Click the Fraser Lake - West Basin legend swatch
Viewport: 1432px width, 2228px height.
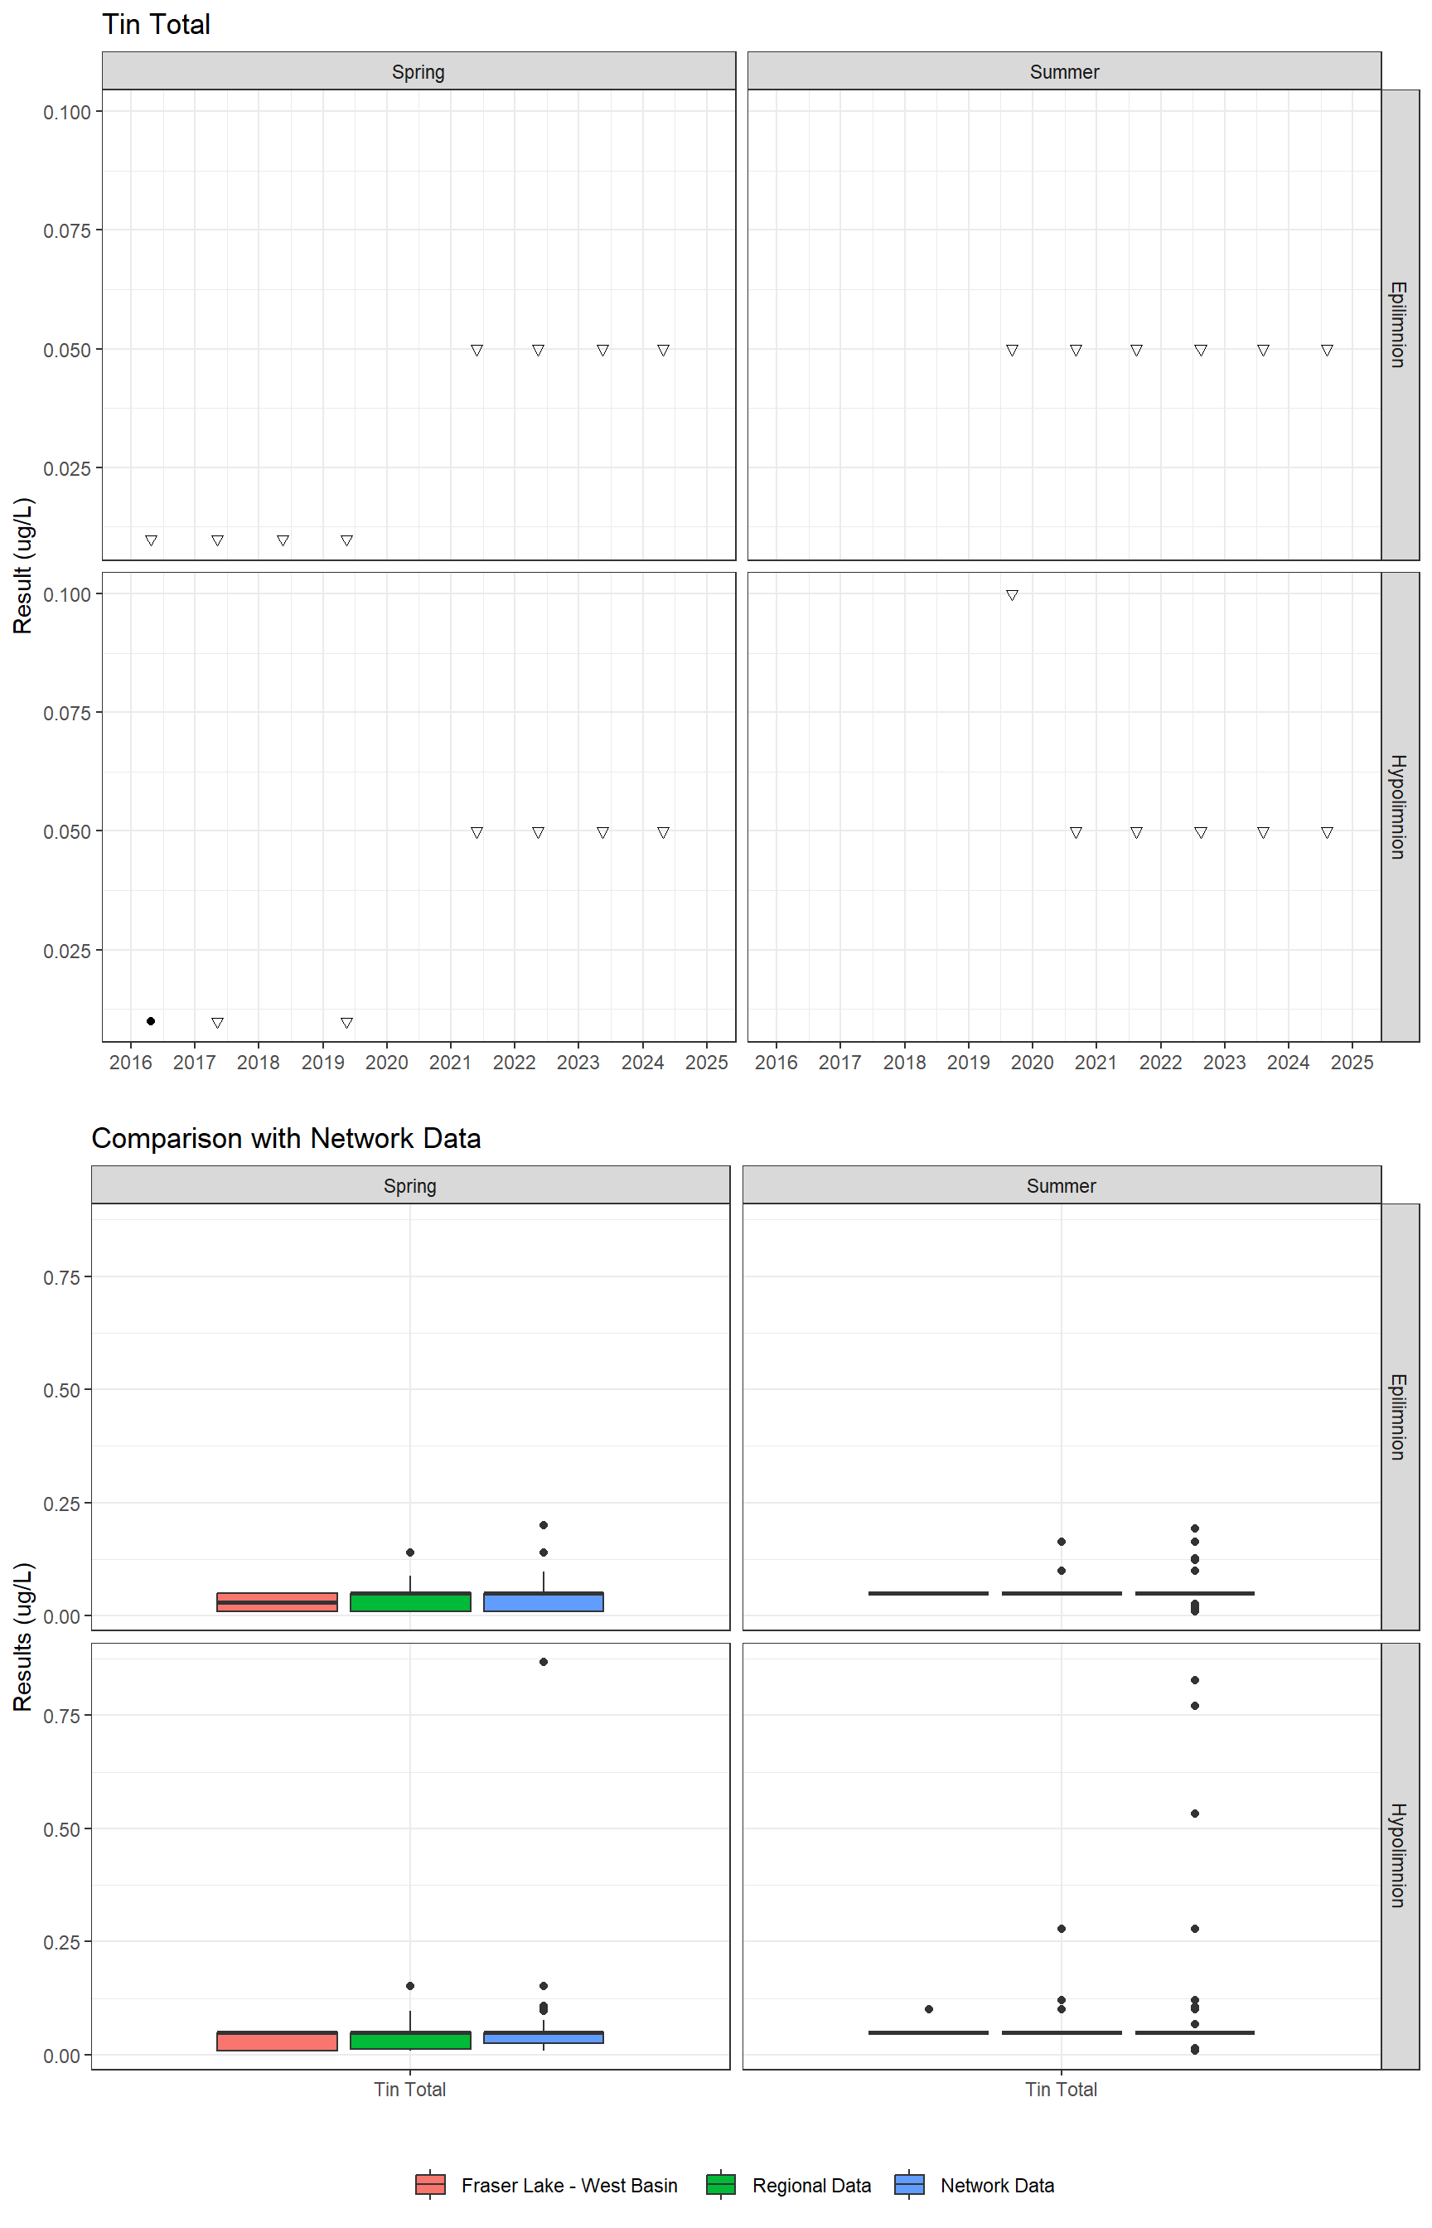click(431, 2184)
